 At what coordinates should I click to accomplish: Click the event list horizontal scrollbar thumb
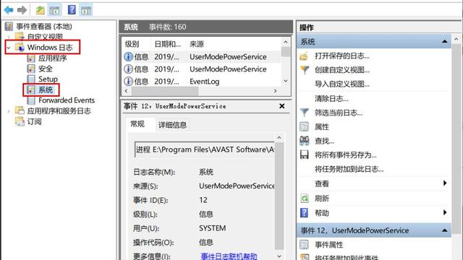click(x=165, y=91)
